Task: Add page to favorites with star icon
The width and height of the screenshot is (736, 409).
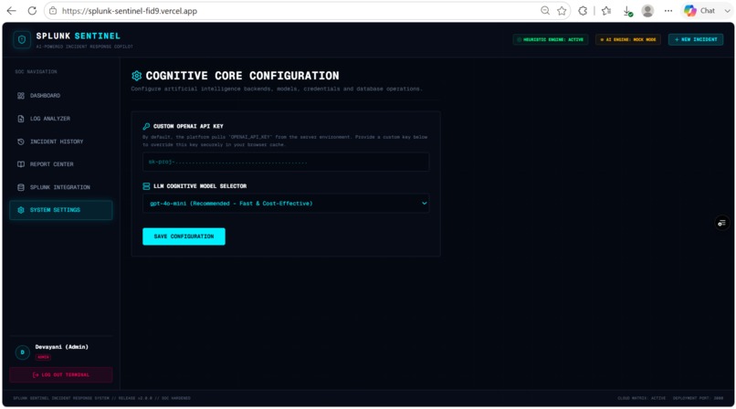Action: coord(562,11)
